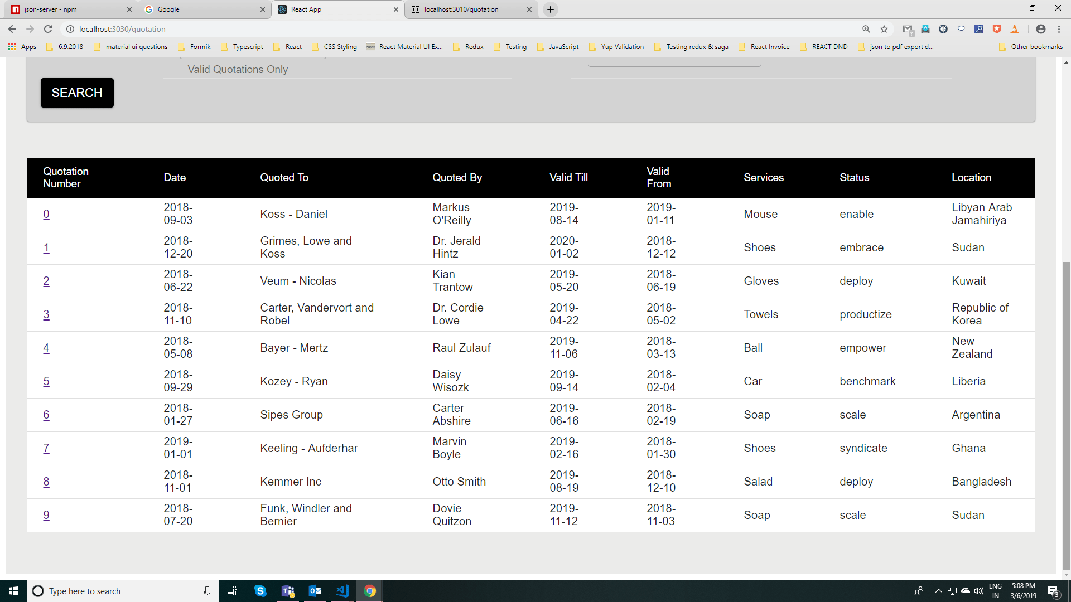Click the Chrome zoom magnifier icon
The width and height of the screenshot is (1071, 602).
pyautogui.click(x=866, y=29)
